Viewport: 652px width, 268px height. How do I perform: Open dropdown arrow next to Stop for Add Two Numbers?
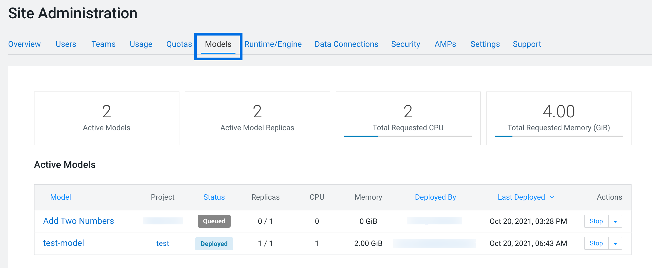click(615, 221)
